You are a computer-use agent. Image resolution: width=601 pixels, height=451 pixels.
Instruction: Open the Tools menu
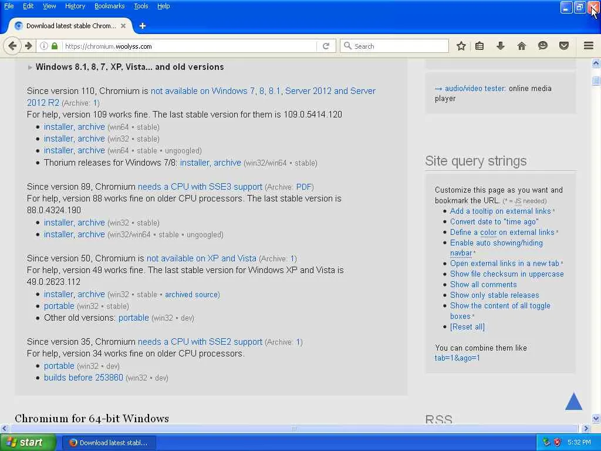pos(141,6)
